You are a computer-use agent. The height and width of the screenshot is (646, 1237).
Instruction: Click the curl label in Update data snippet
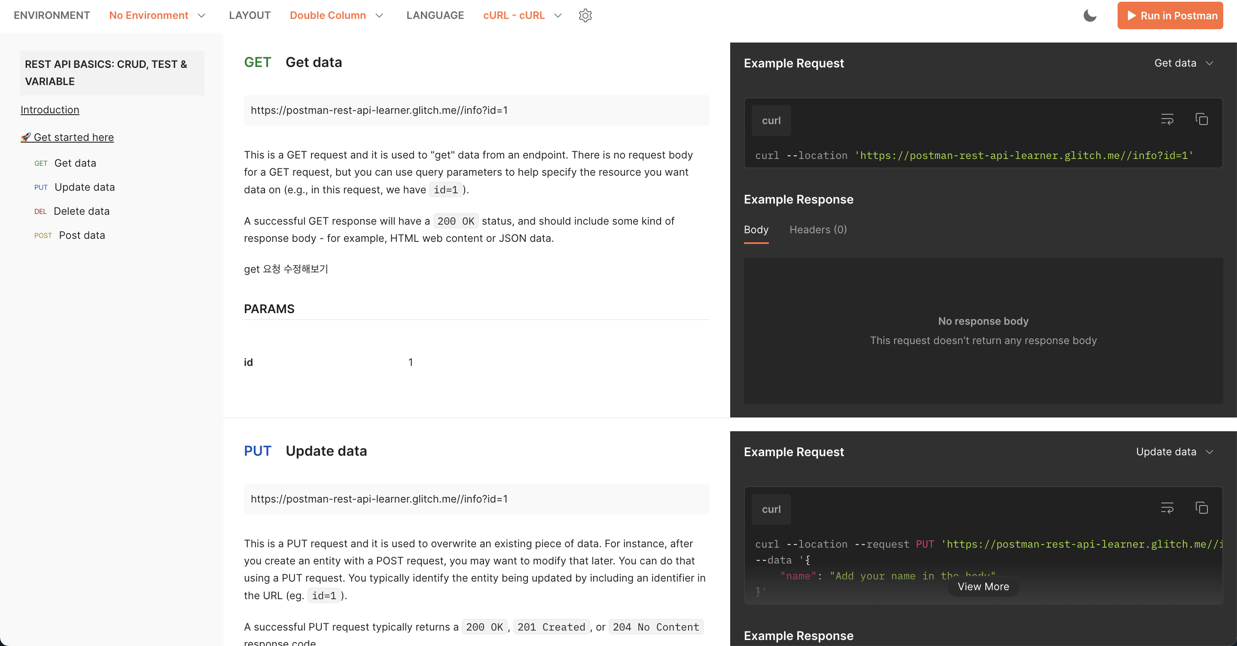(771, 509)
